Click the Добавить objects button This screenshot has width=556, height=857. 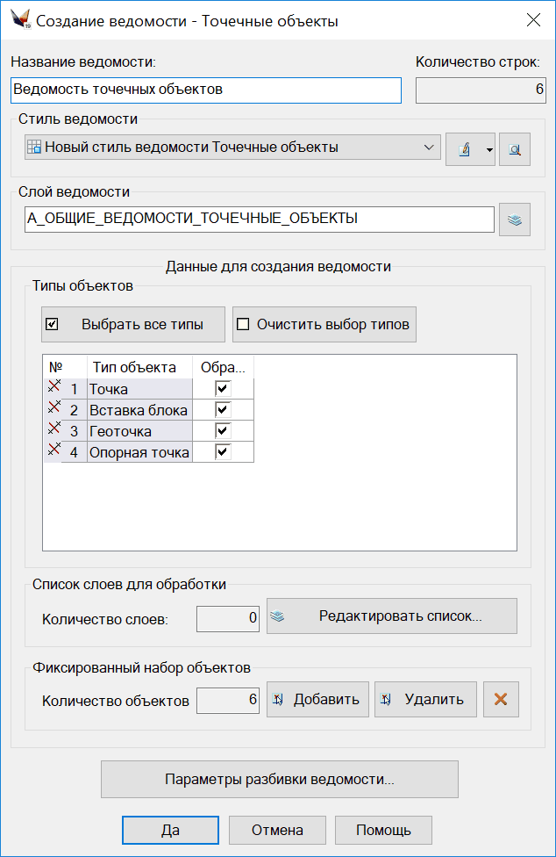pyautogui.click(x=317, y=700)
